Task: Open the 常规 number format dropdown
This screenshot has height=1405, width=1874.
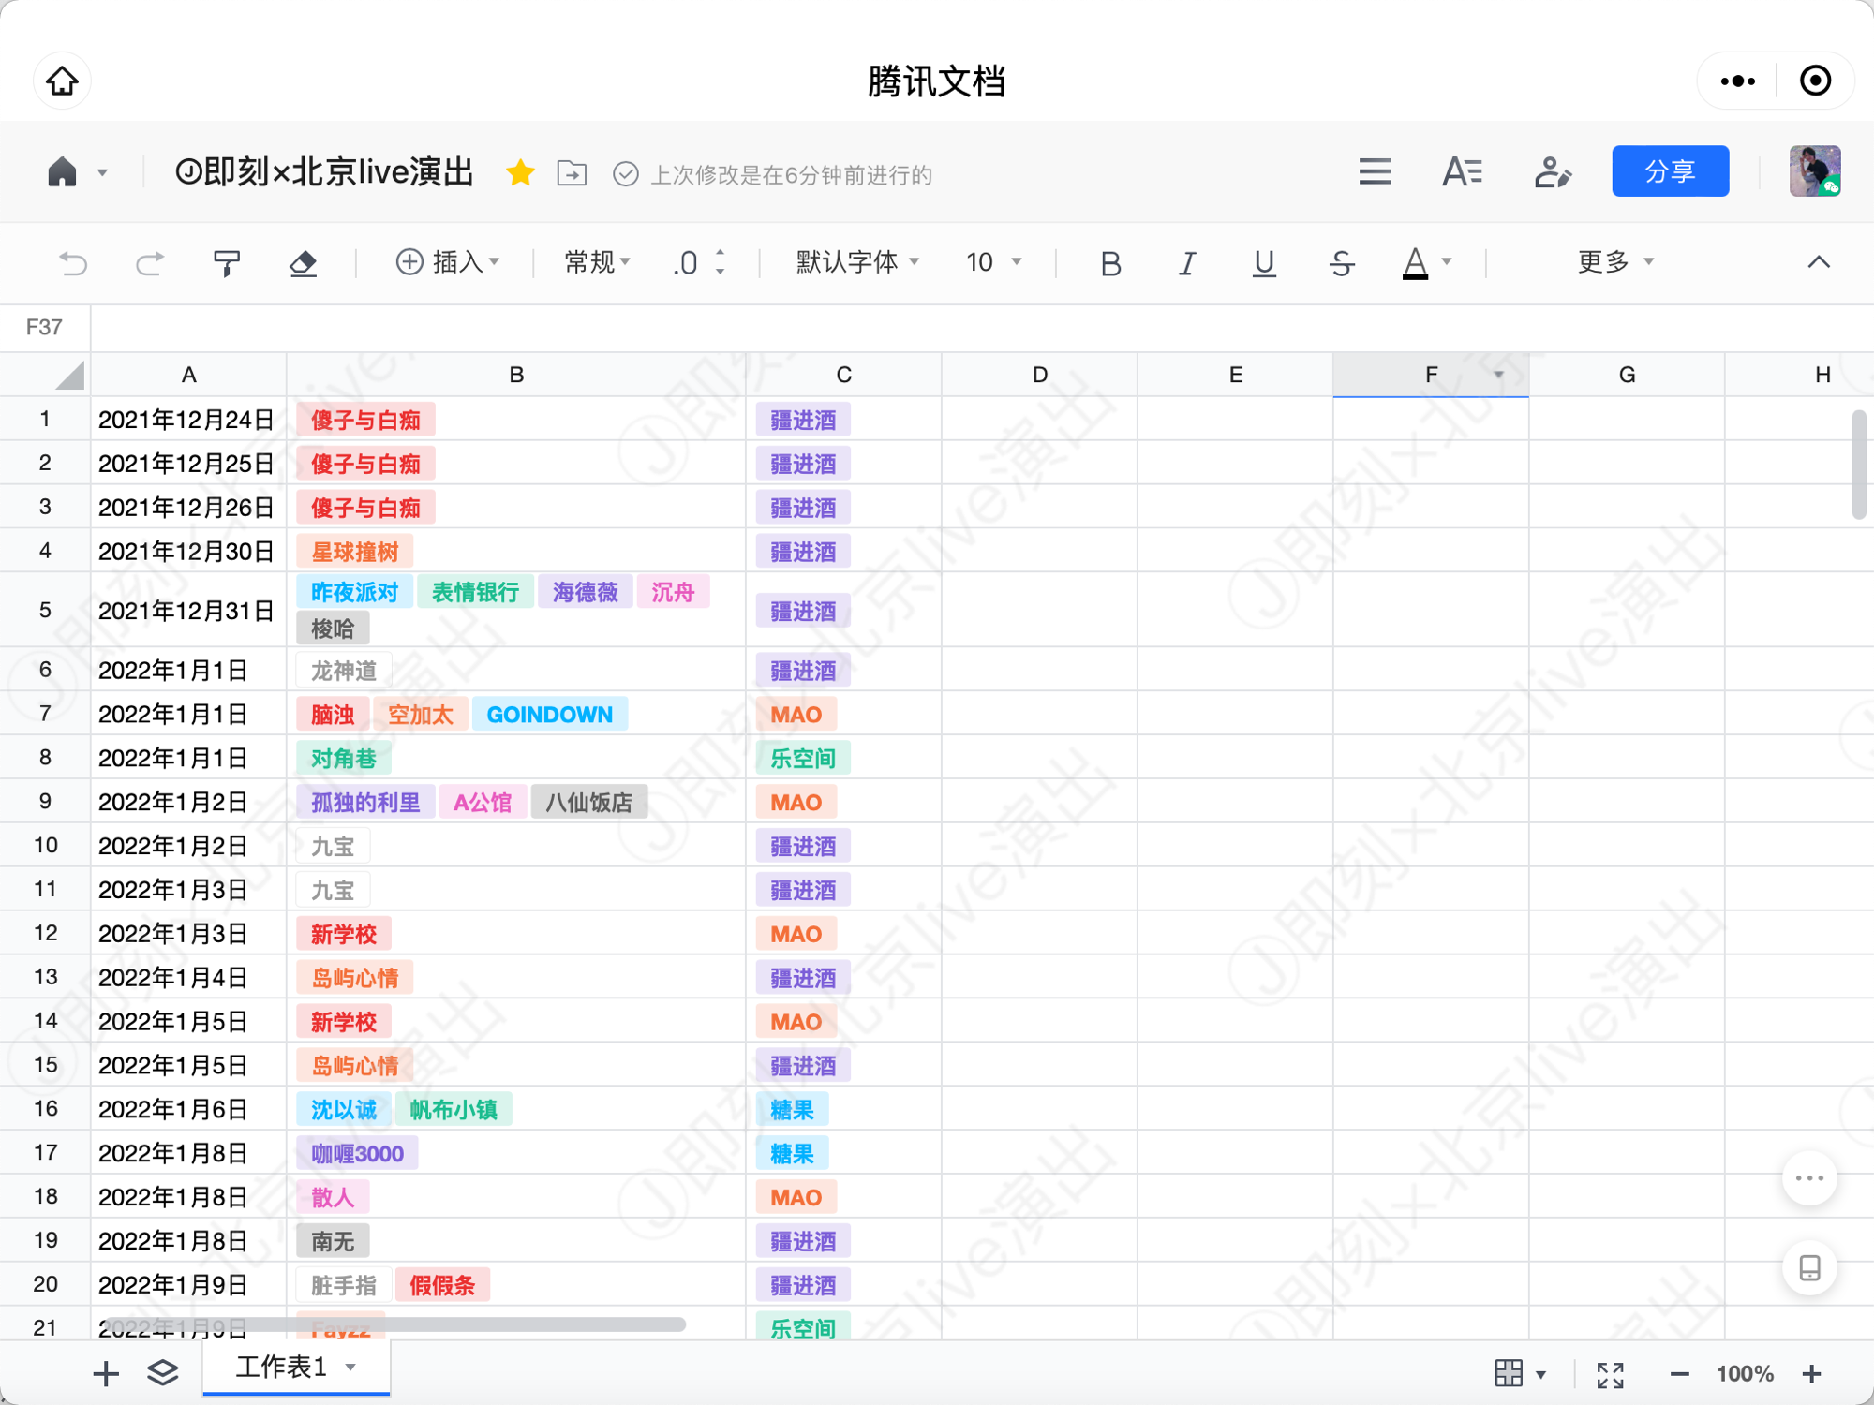Action: click(x=598, y=262)
